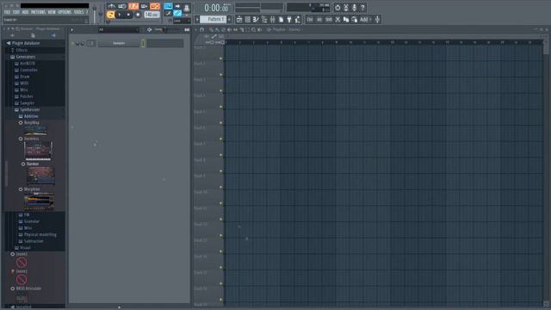551x310 pixels.
Task: Open the FILE menu
Action: coord(7,12)
